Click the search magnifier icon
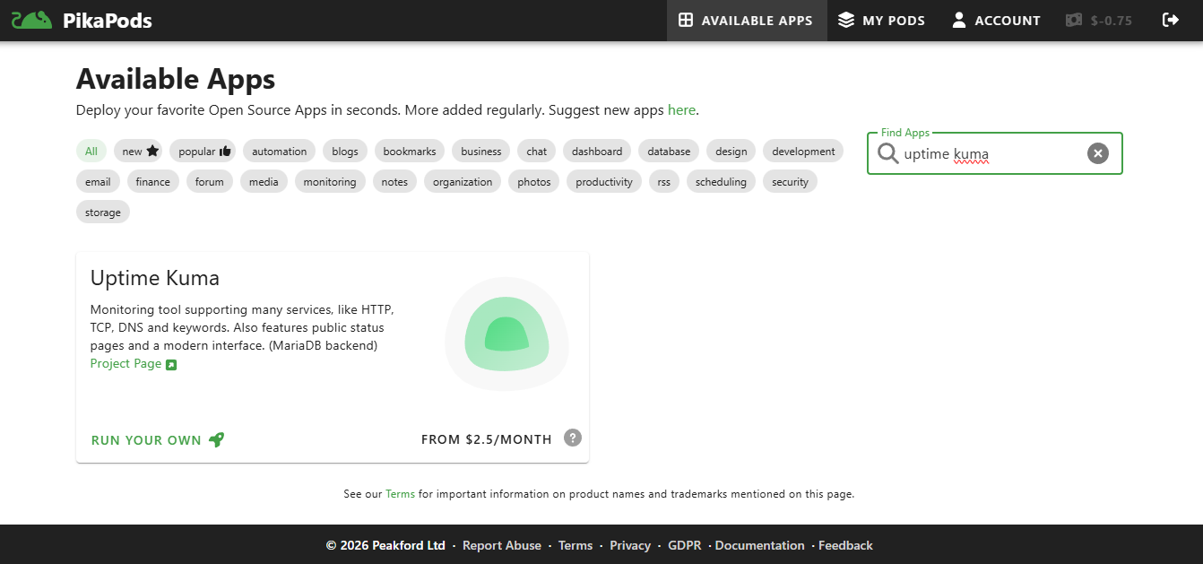This screenshot has width=1203, height=564. point(887,153)
